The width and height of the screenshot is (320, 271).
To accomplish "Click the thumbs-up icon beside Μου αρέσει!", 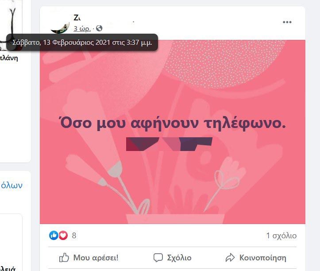I will point(64,258).
